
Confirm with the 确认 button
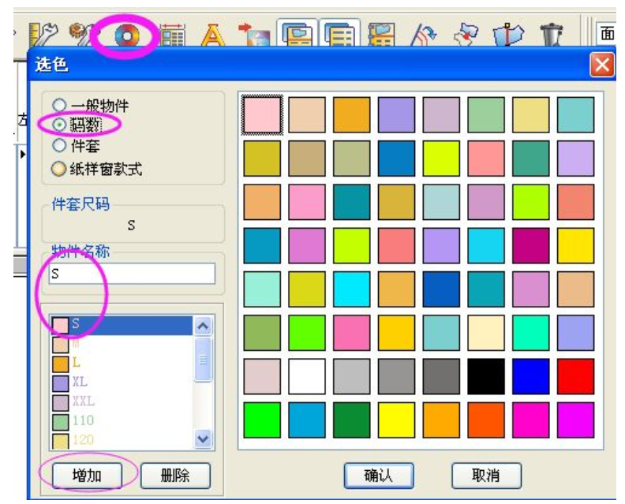click(x=379, y=476)
